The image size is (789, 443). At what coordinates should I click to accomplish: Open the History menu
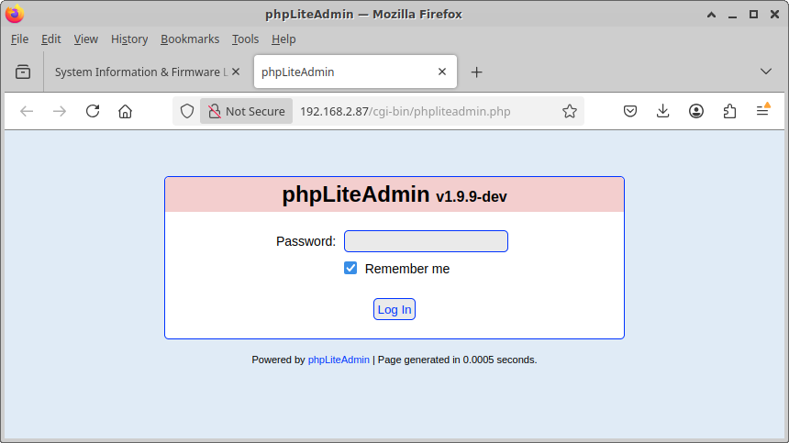point(129,39)
